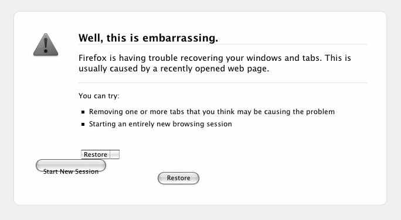The width and height of the screenshot is (401, 220).
Task: Click the words "browsing session" in second bullet
Action: [202, 124]
